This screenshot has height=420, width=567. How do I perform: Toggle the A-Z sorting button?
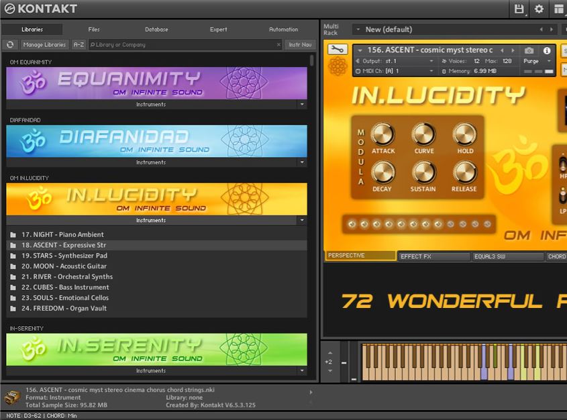pyautogui.click(x=79, y=44)
